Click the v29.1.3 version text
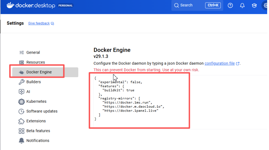Image resolution: width=269 pixels, height=150 pixels. pos(101,56)
